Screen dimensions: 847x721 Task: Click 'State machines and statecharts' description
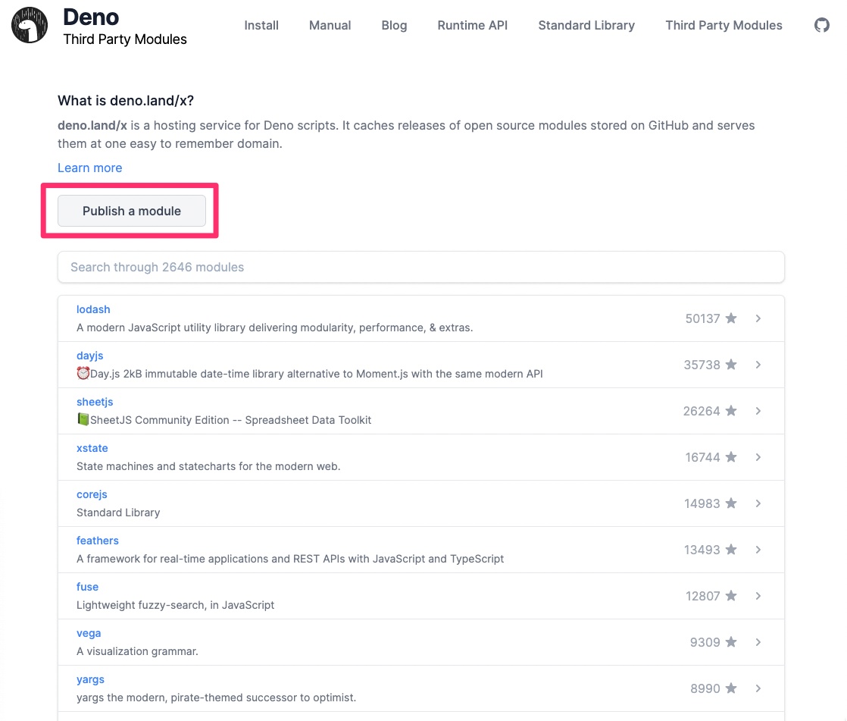point(208,466)
